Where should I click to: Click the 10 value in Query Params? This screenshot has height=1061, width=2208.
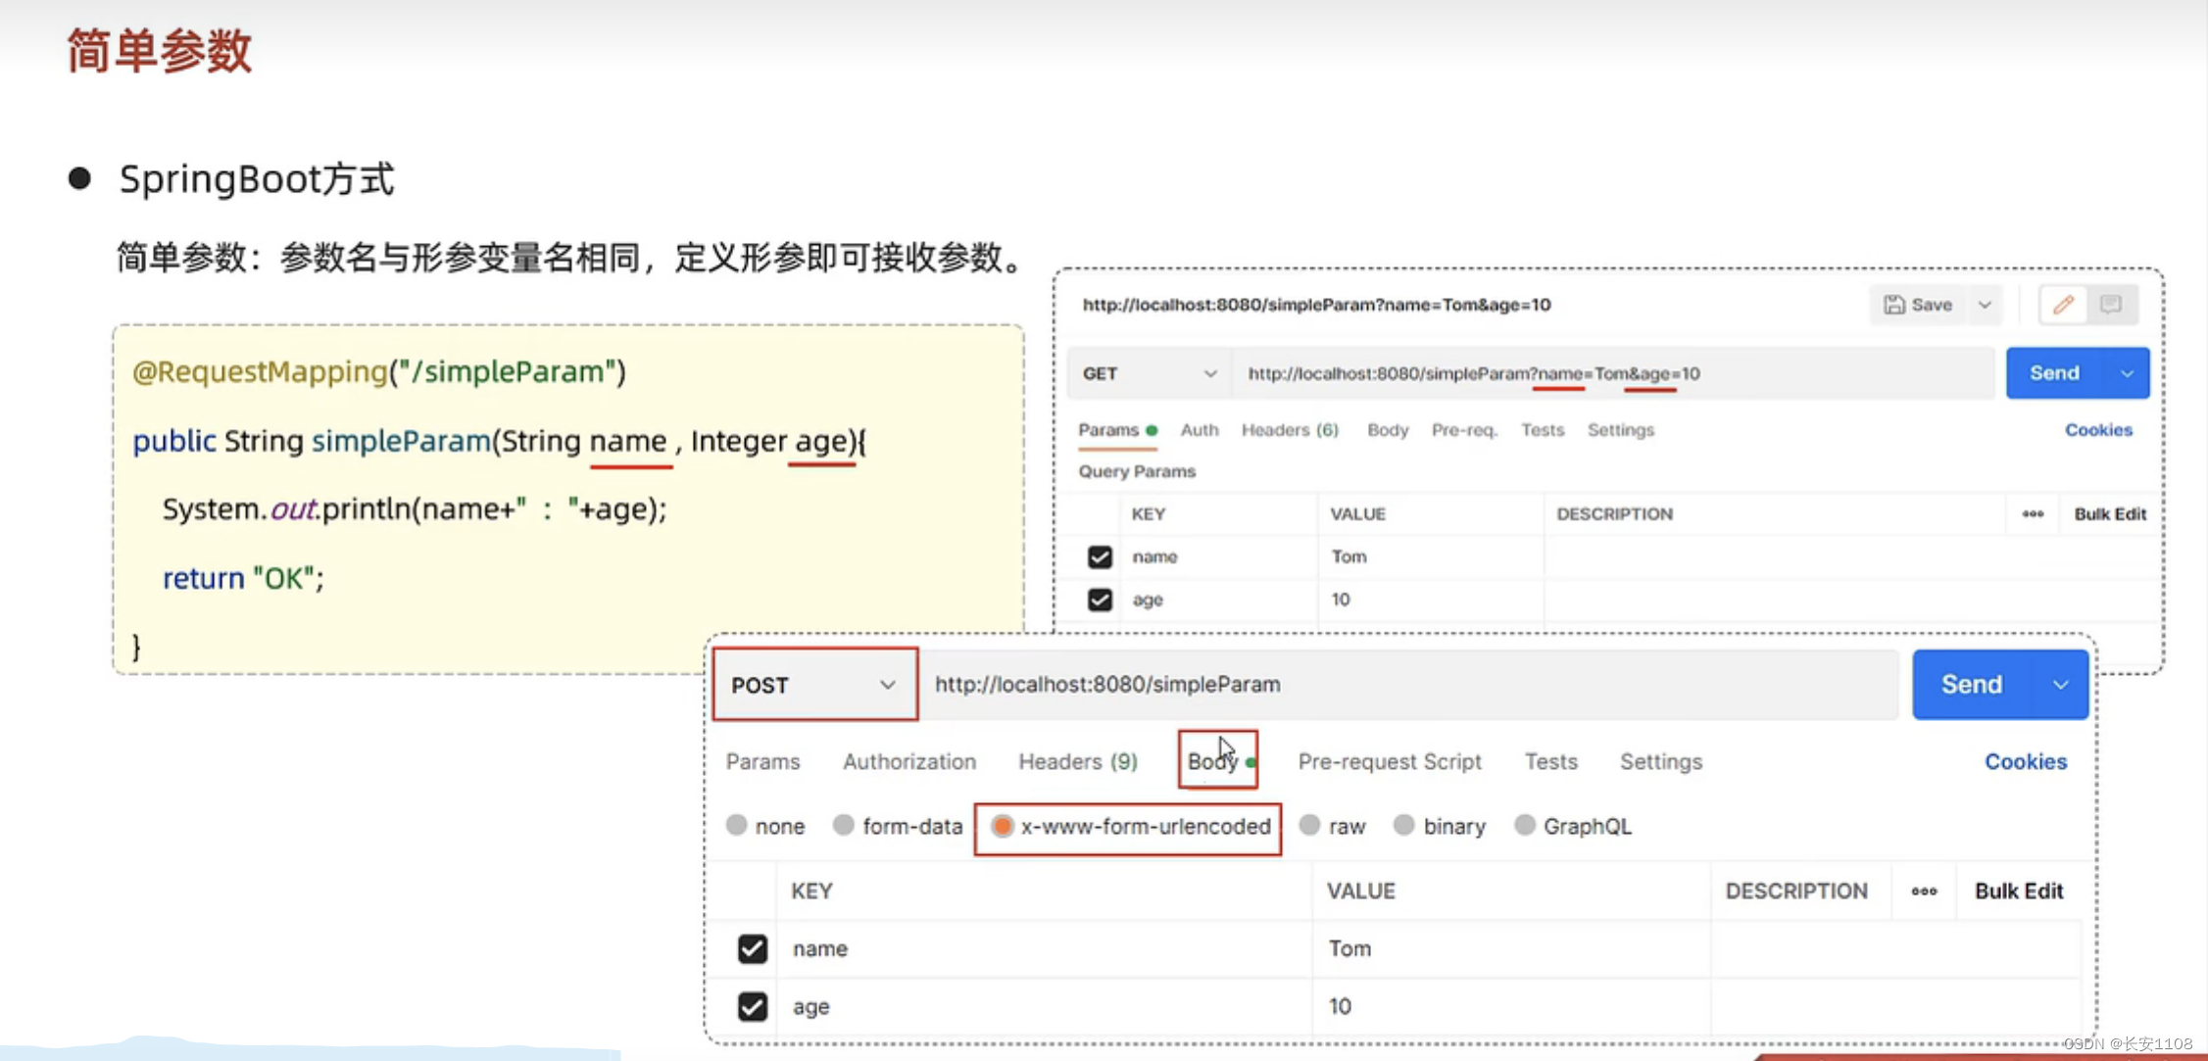(1340, 600)
